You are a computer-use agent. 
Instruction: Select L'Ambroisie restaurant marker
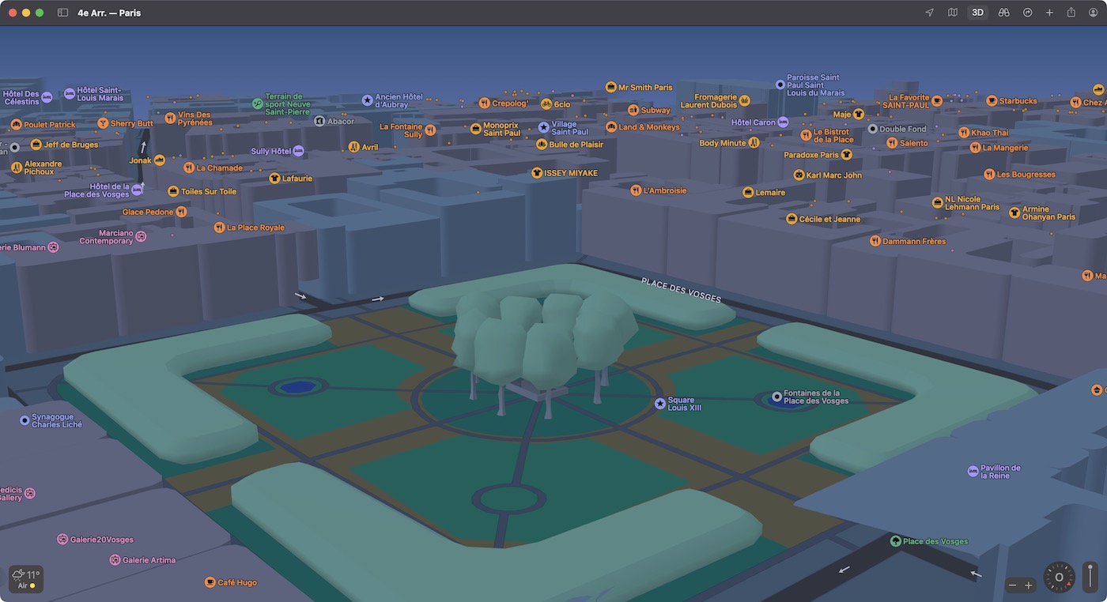pyautogui.click(x=636, y=190)
